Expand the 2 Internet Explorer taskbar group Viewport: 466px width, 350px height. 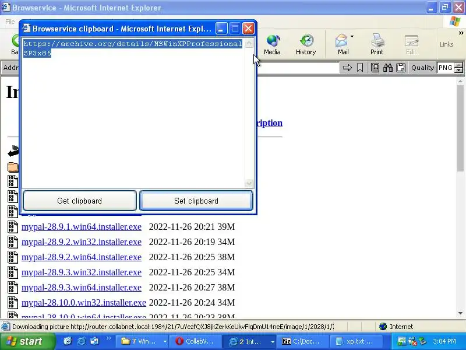pos(272,342)
